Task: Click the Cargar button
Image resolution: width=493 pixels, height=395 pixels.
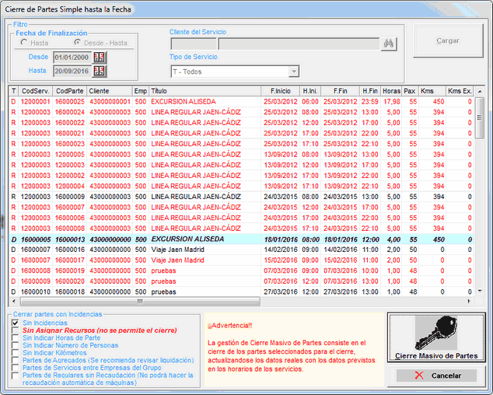Action: (x=448, y=41)
